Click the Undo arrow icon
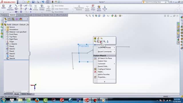183x103 pixels. (43, 2)
